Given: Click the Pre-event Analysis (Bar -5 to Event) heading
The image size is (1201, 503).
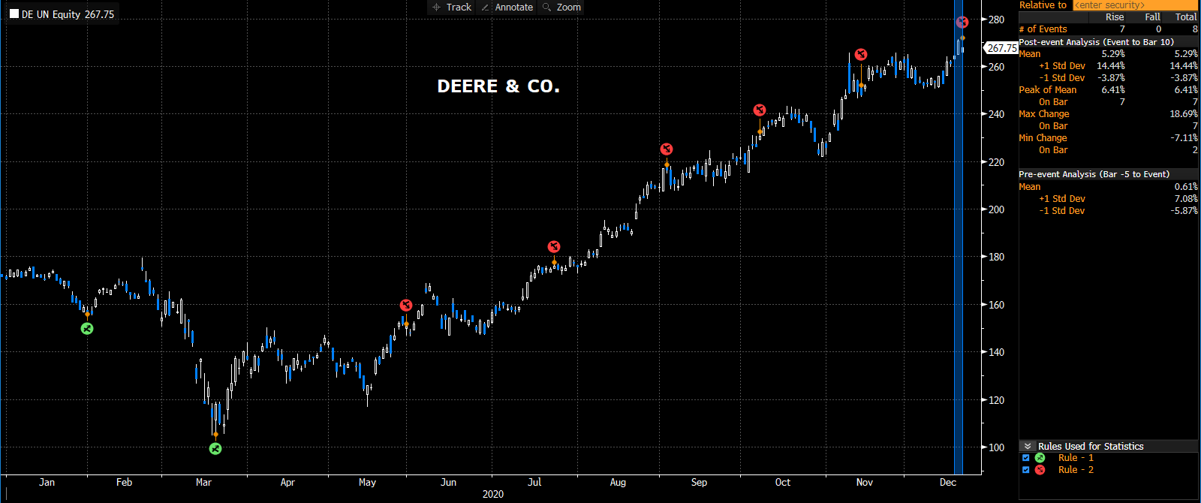Looking at the screenshot, I should click(x=1094, y=174).
